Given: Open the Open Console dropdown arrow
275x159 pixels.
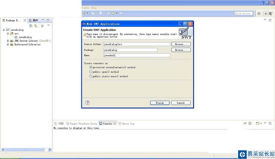Looking at the screenshot, I should [261, 123].
